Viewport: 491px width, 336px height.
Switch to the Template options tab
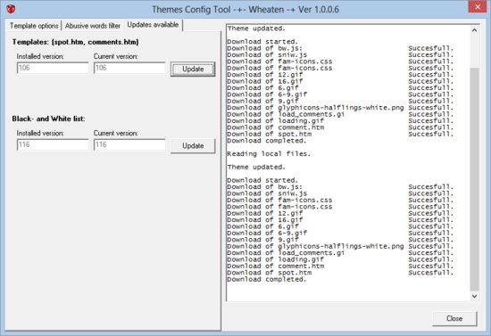click(34, 26)
